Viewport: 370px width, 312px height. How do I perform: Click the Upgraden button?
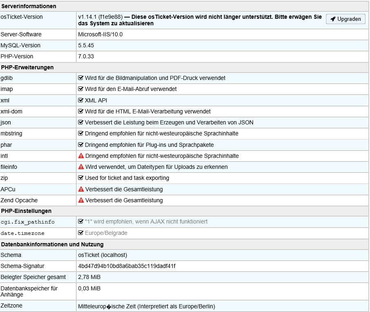(x=346, y=19)
